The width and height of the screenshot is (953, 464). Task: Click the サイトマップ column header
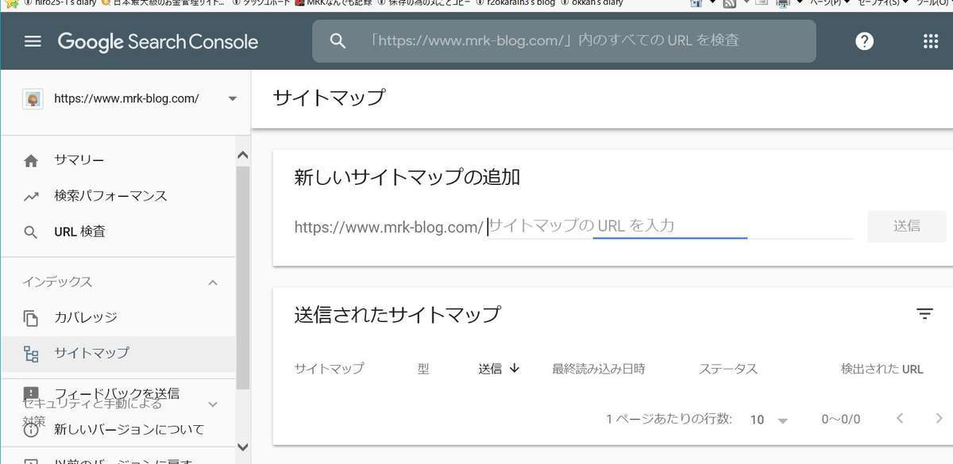point(329,369)
